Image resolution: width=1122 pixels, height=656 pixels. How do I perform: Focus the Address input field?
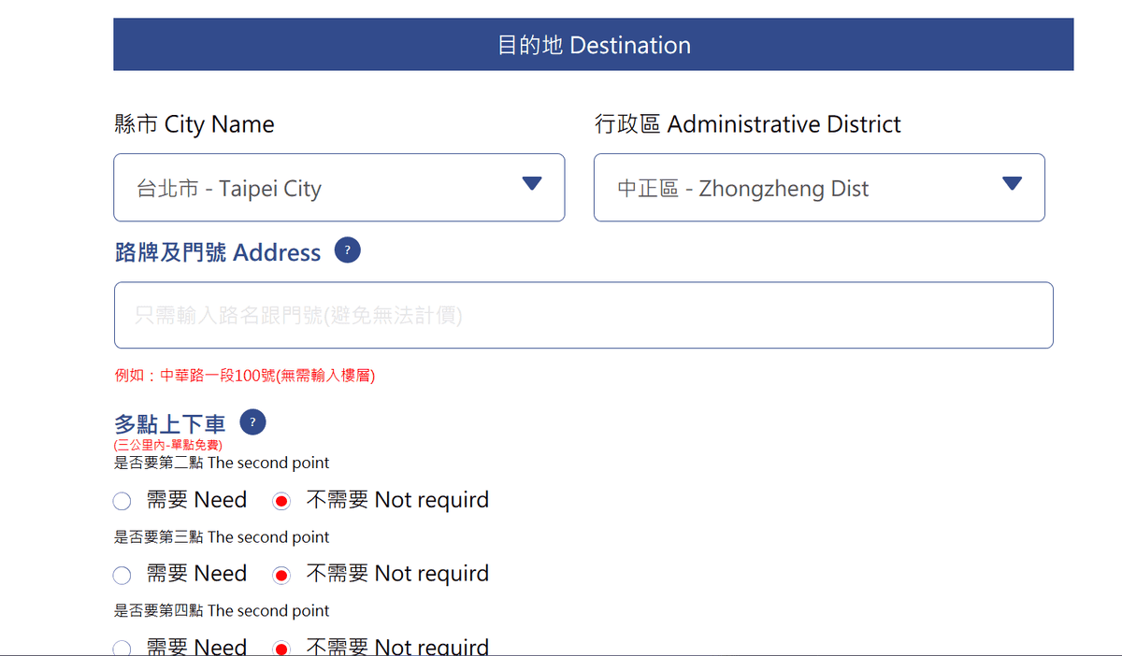pyautogui.click(x=583, y=316)
